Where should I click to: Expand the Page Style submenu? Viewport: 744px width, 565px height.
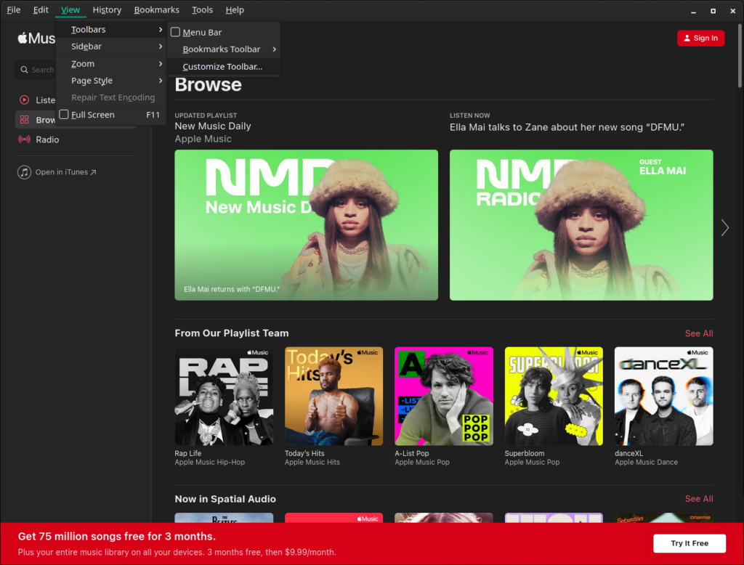pyautogui.click(x=111, y=80)
